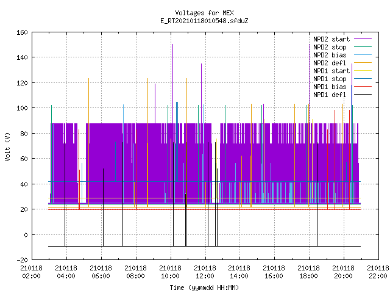Click the 210118 12:00 time tick label
This screenshot has width=390, height=293.
205,272
